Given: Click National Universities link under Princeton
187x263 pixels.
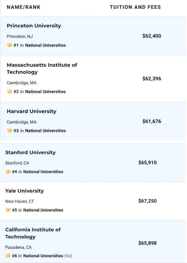Looking at the screenshot, I should tap(45, 45).
